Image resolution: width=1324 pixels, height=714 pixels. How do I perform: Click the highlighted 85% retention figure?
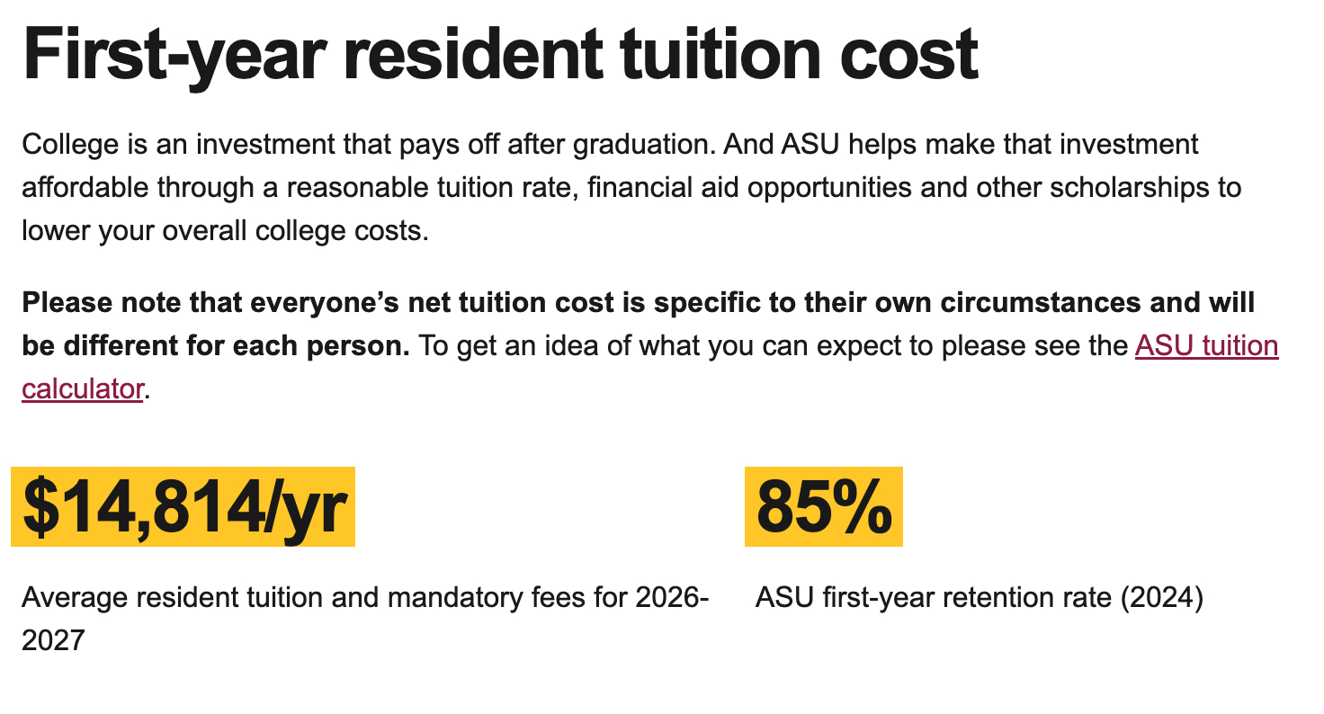point(823,507)
